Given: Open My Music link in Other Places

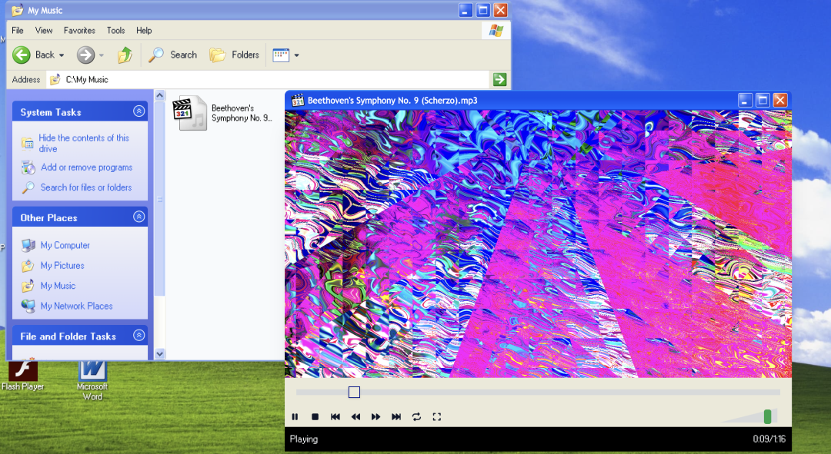Looking at the screenshot, I should (58, 285).
